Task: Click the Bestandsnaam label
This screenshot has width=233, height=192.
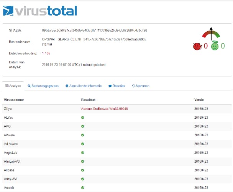Action: tap(20, 42)
